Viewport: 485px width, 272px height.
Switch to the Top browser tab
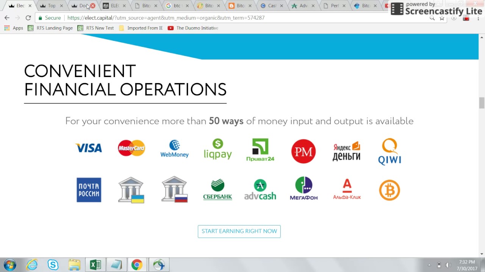pyautogui.click(x=52, y=6)
